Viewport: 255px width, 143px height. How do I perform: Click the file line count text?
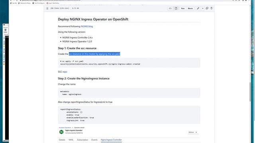60,8
